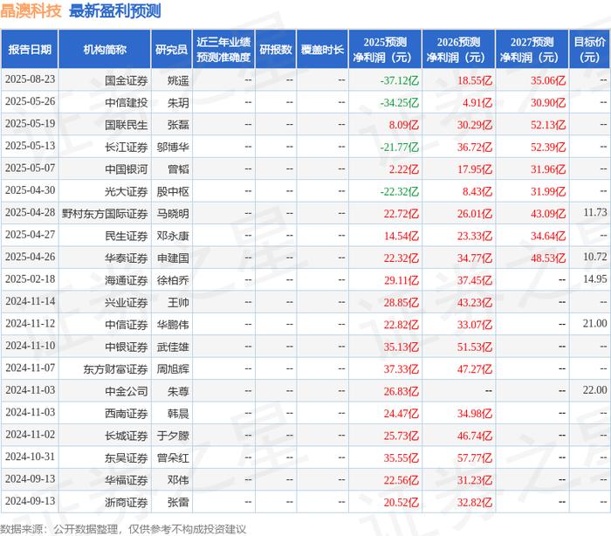Click institution 华福证券
The image size is (611, 536).
point(127,481)
